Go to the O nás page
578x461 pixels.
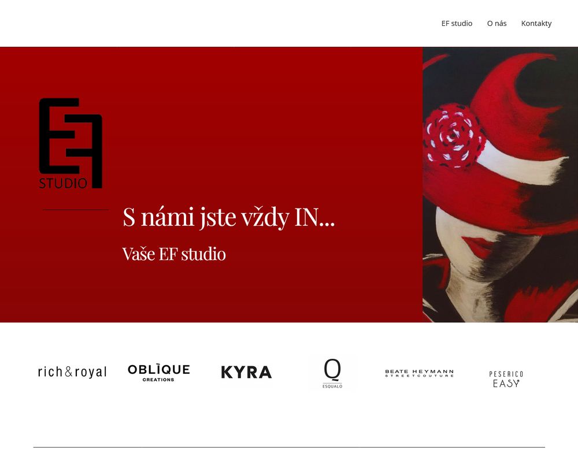[x=497, y=23]
